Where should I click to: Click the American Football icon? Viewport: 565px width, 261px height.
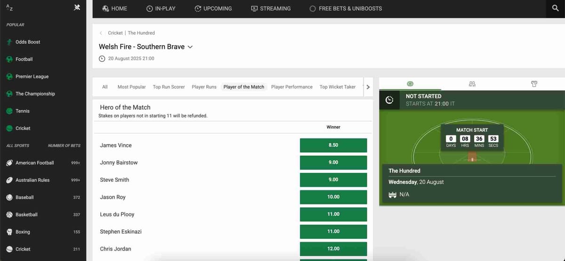9,163
